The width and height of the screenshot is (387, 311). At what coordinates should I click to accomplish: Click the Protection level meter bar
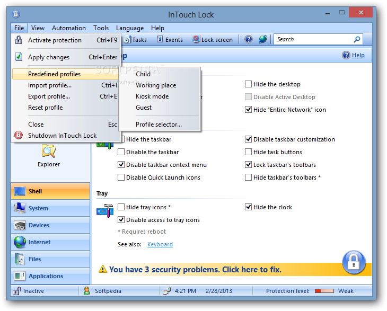pos(324,291)
